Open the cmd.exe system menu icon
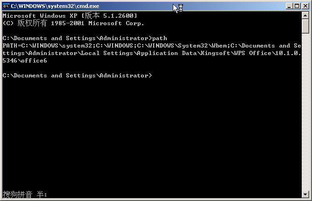This screenshot has width=312, height=201. pos(6,7)
